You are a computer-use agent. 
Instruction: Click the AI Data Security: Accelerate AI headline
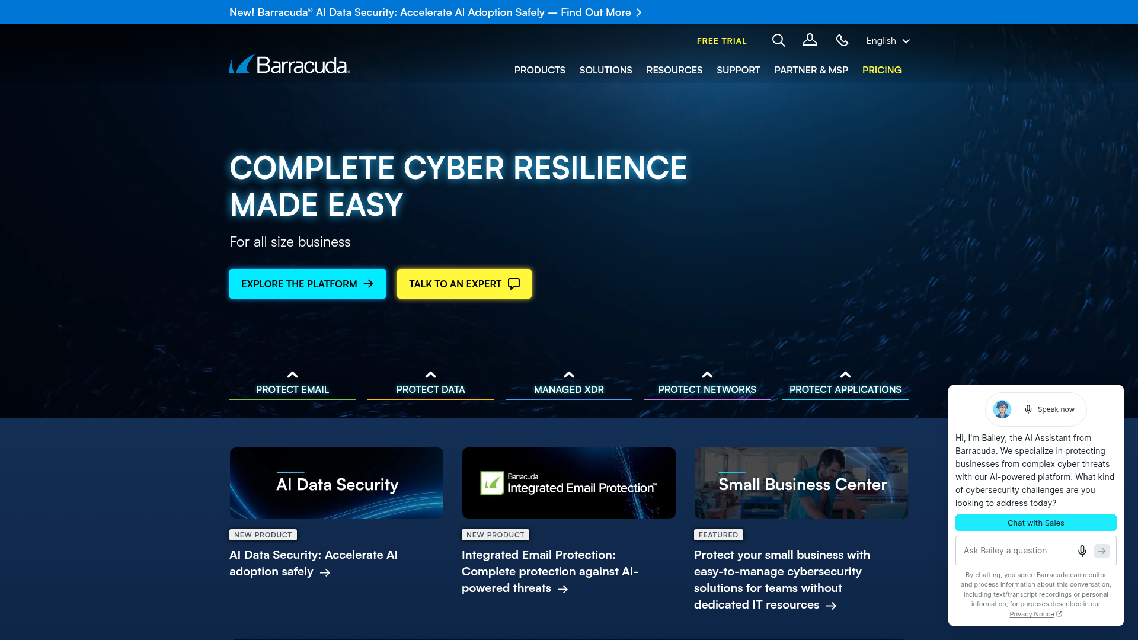314,563
